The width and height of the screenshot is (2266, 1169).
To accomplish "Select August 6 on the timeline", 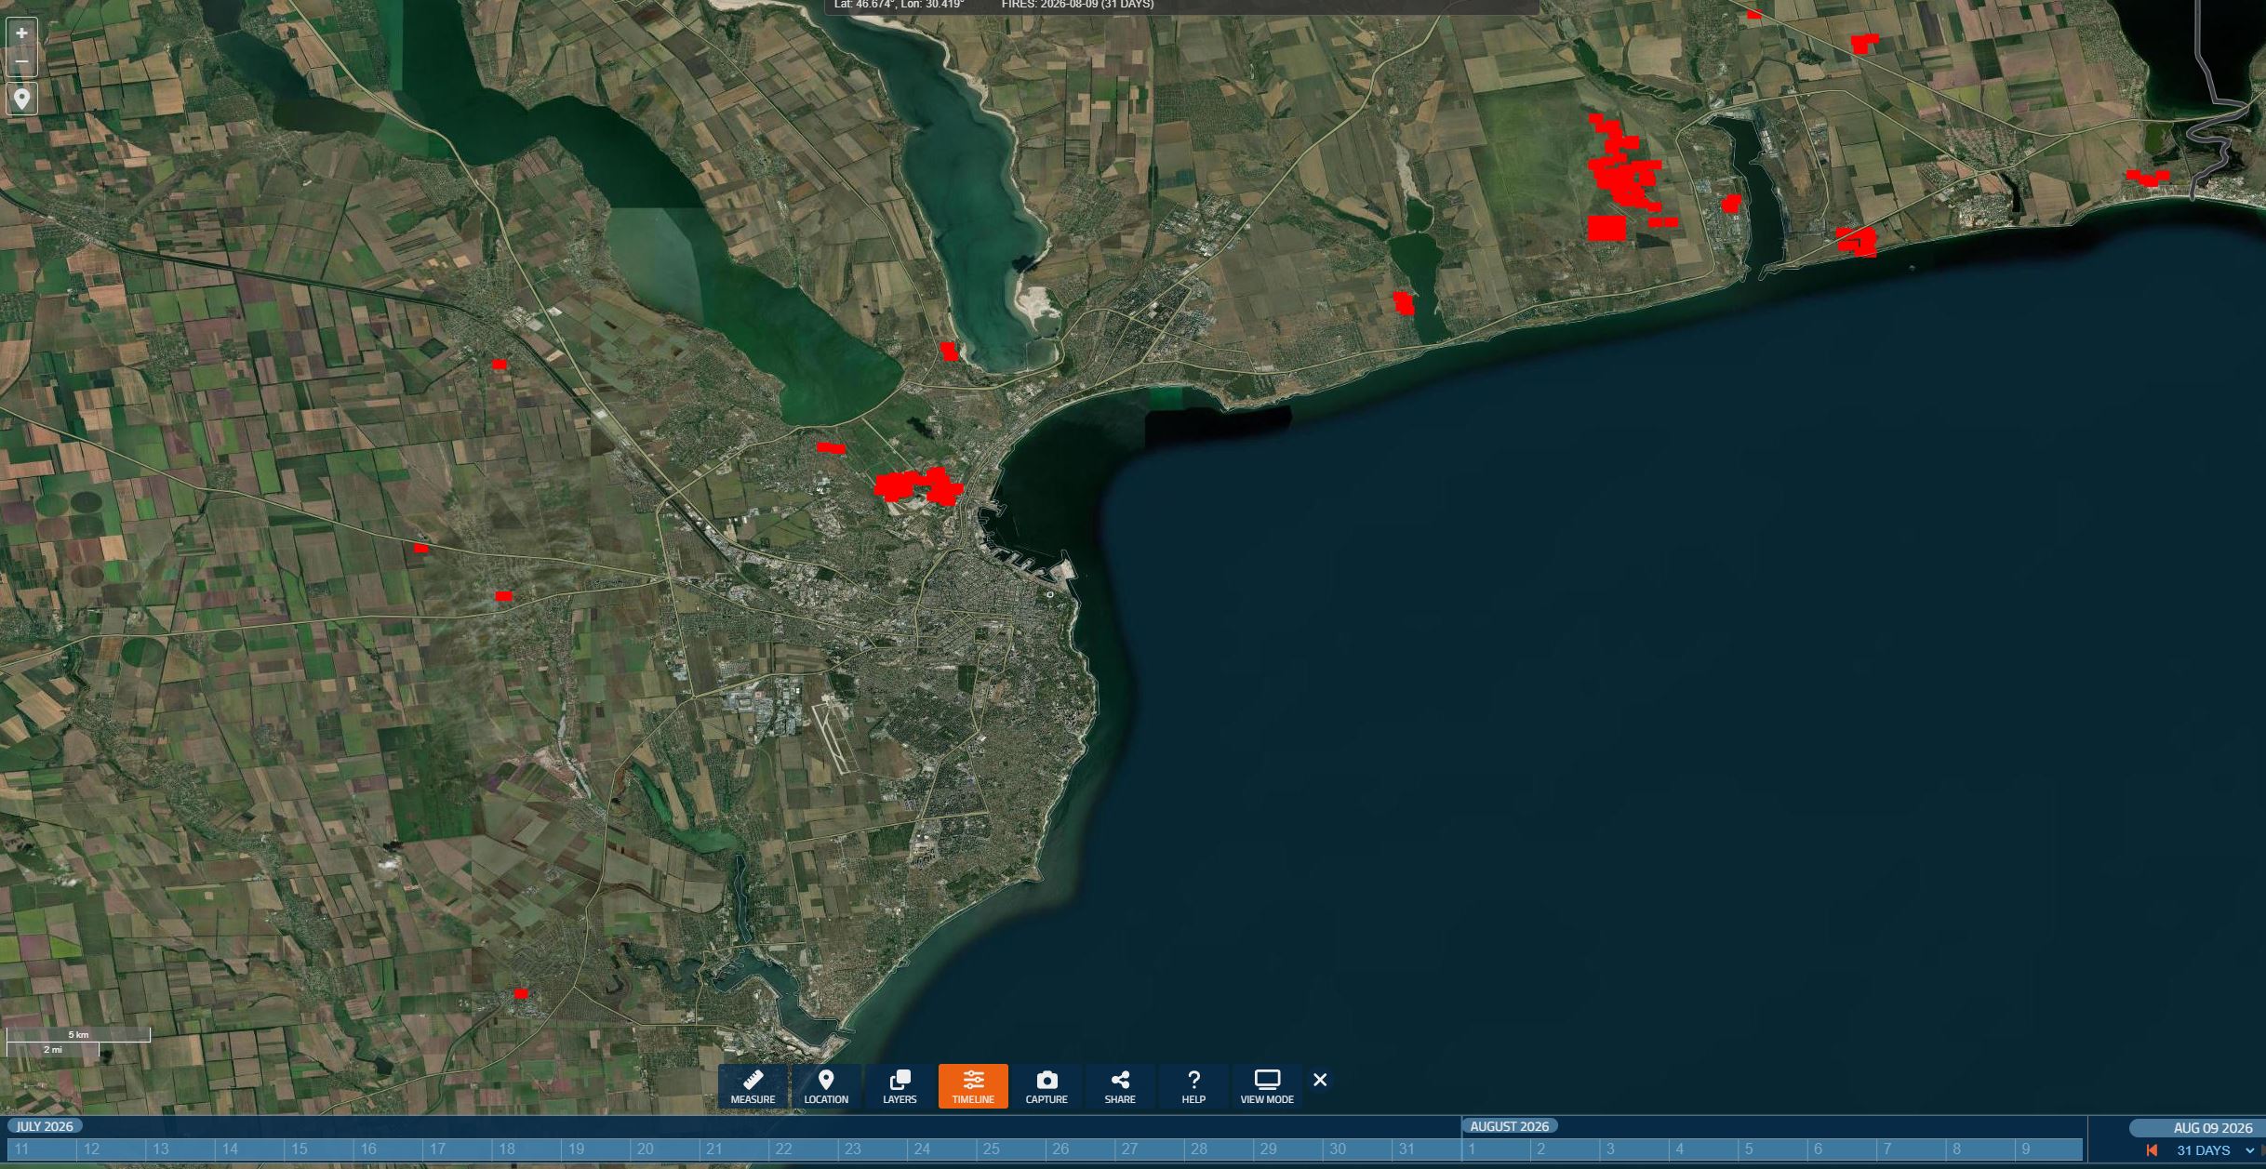I will point(1843,1149).
